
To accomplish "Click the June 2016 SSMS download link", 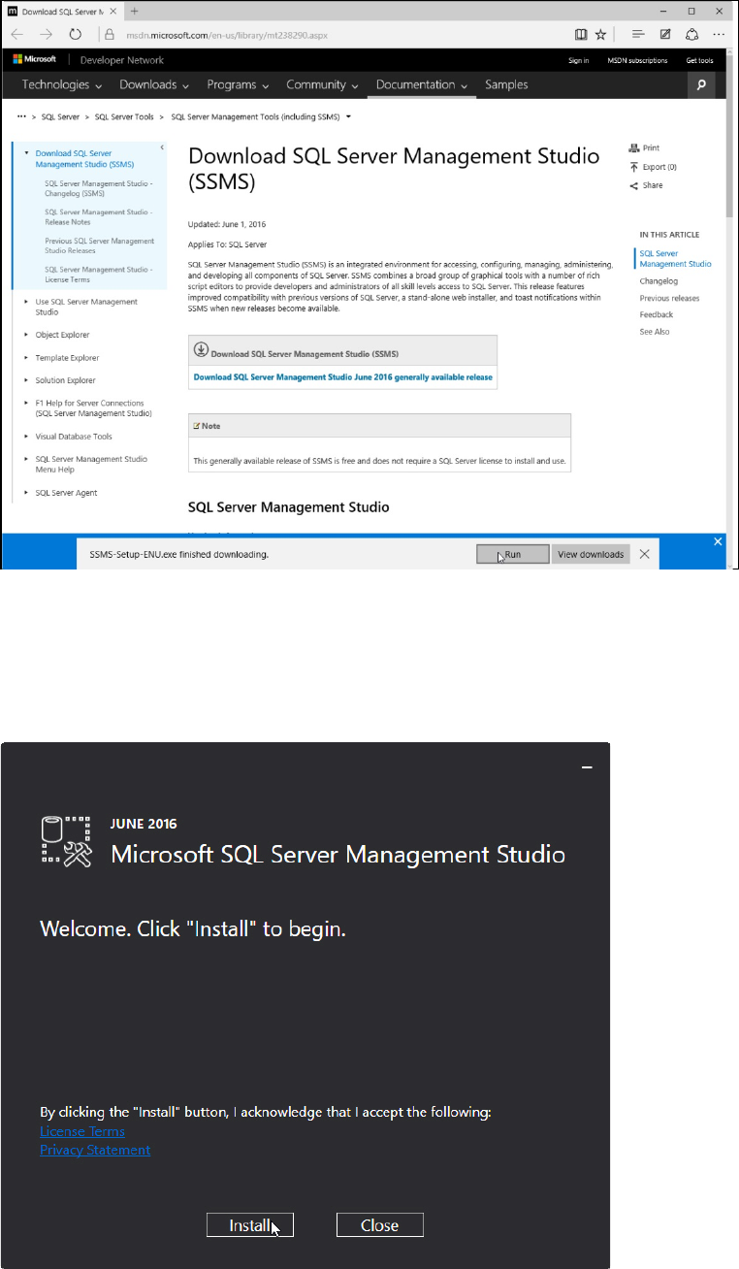I will click(342, 377).
